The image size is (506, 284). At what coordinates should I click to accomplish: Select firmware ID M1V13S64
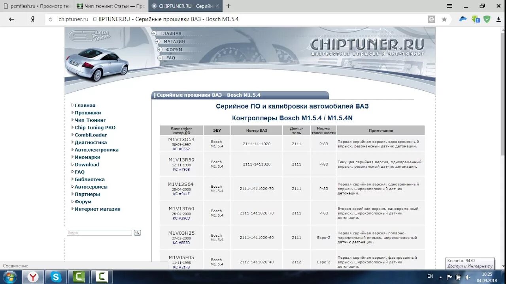click(181, 184)
